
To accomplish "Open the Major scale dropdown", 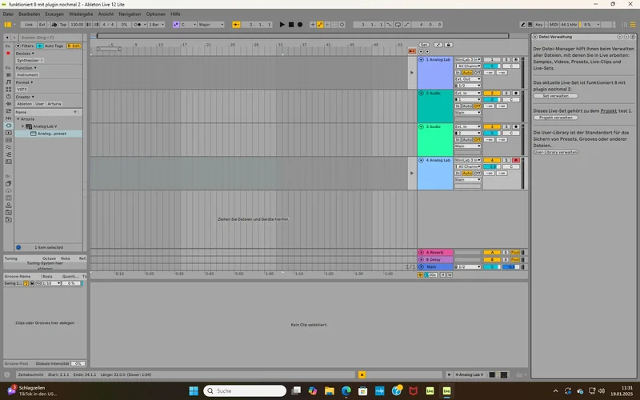I will pos(211,25).
